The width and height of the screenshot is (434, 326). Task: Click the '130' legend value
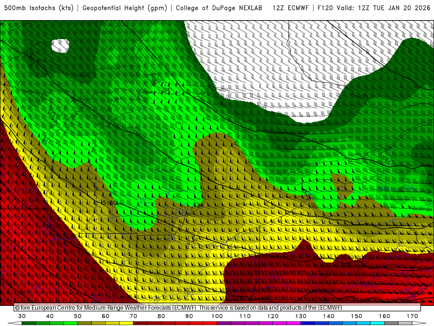click(x=301, y=316)
